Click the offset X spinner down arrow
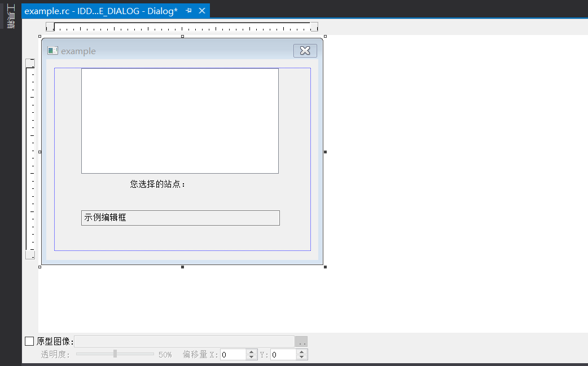 [250, 357]
